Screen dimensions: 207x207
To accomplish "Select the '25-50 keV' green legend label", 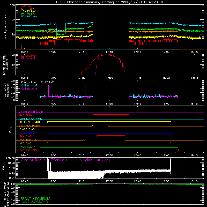I will pos(28,14).
